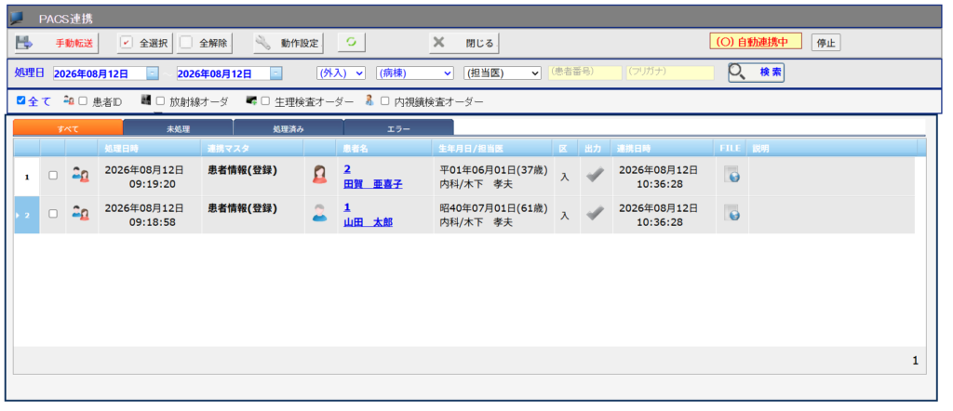Click the 患者番号 input field
This screenshot has height=411, width=953.
point(584,73)
